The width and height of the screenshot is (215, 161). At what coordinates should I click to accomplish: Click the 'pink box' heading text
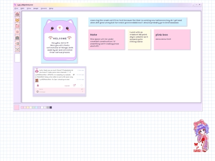click(162, 35)
